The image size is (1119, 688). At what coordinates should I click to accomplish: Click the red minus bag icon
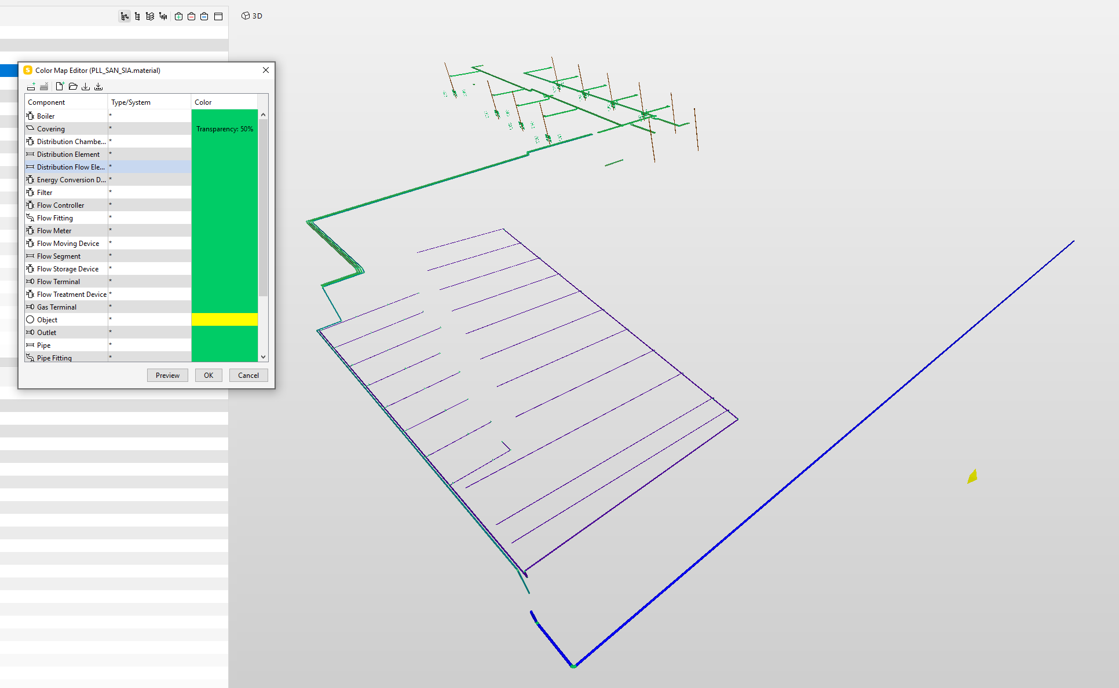(x=191, y=16)
